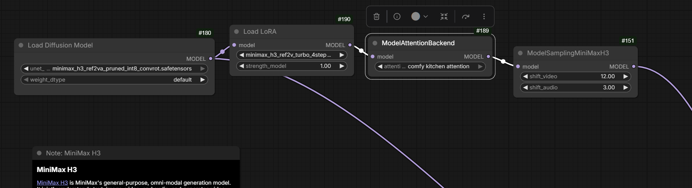Click the Note: MiniMax H3 title bar
692x188 pixels.
coord(136,153)
